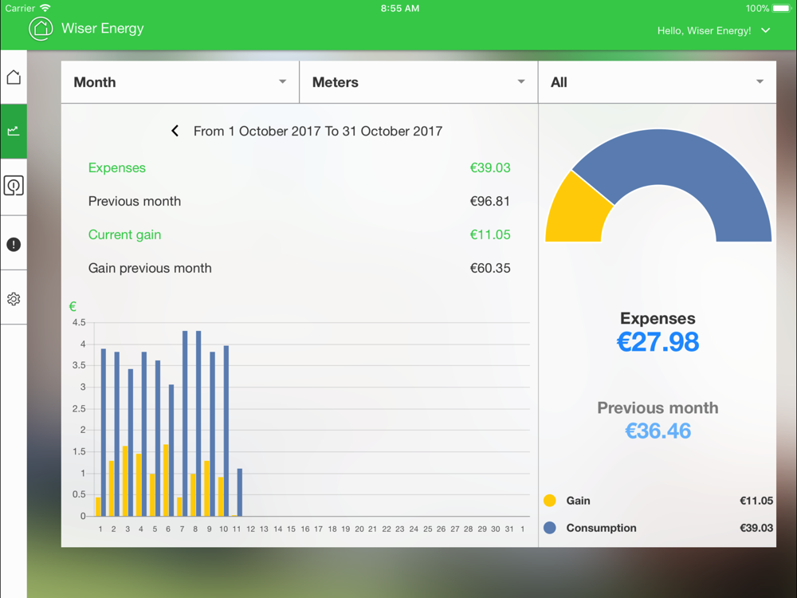Go to previous month with back chevron
Screen dimensions: 797x598
(x=175, y=132)
